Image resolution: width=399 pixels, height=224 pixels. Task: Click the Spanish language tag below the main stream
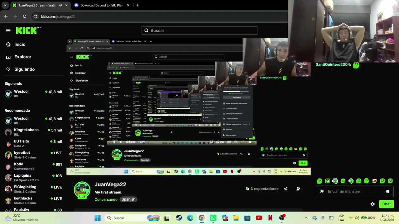pos(128,199)
